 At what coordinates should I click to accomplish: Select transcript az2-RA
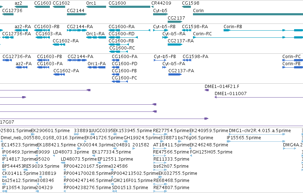[21, 30]
